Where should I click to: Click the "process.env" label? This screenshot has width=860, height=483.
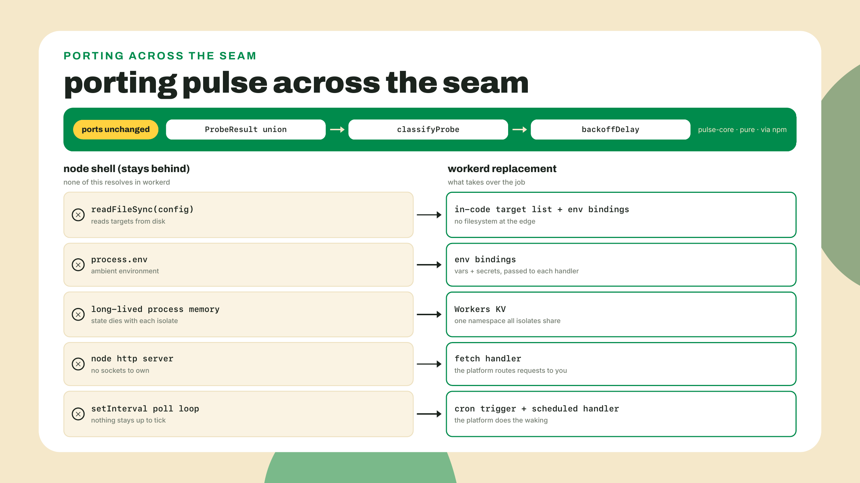(x=119, y=259)
